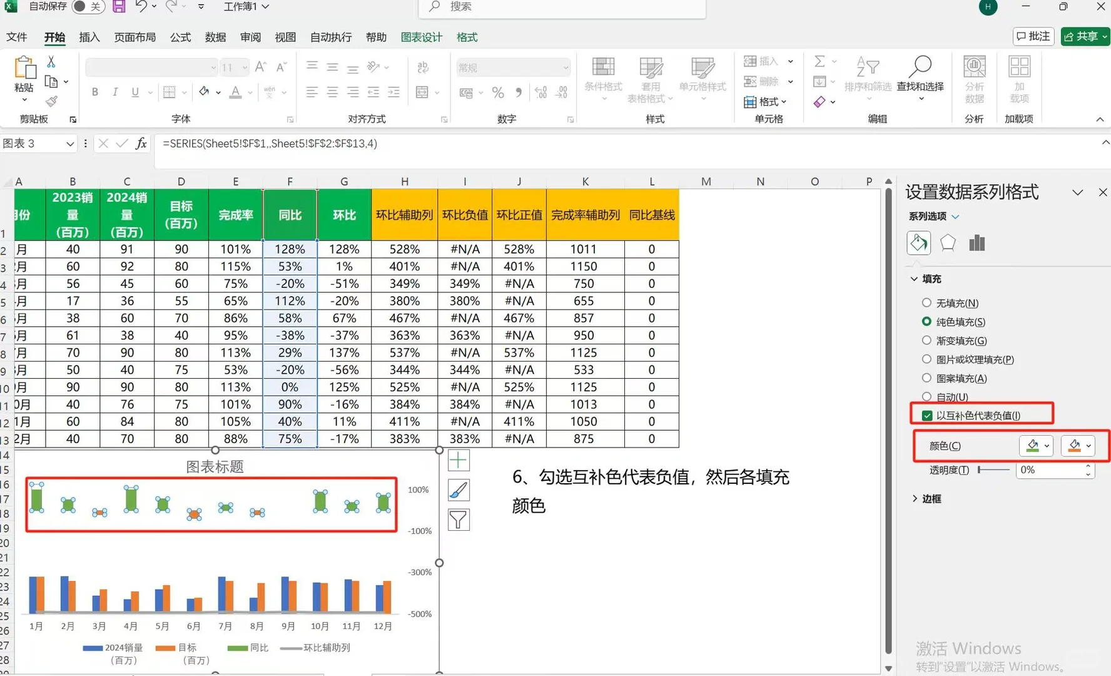Select Pattern fill radio option

click(x=926, y=378)
